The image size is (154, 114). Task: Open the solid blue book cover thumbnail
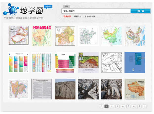coord(135,62)
